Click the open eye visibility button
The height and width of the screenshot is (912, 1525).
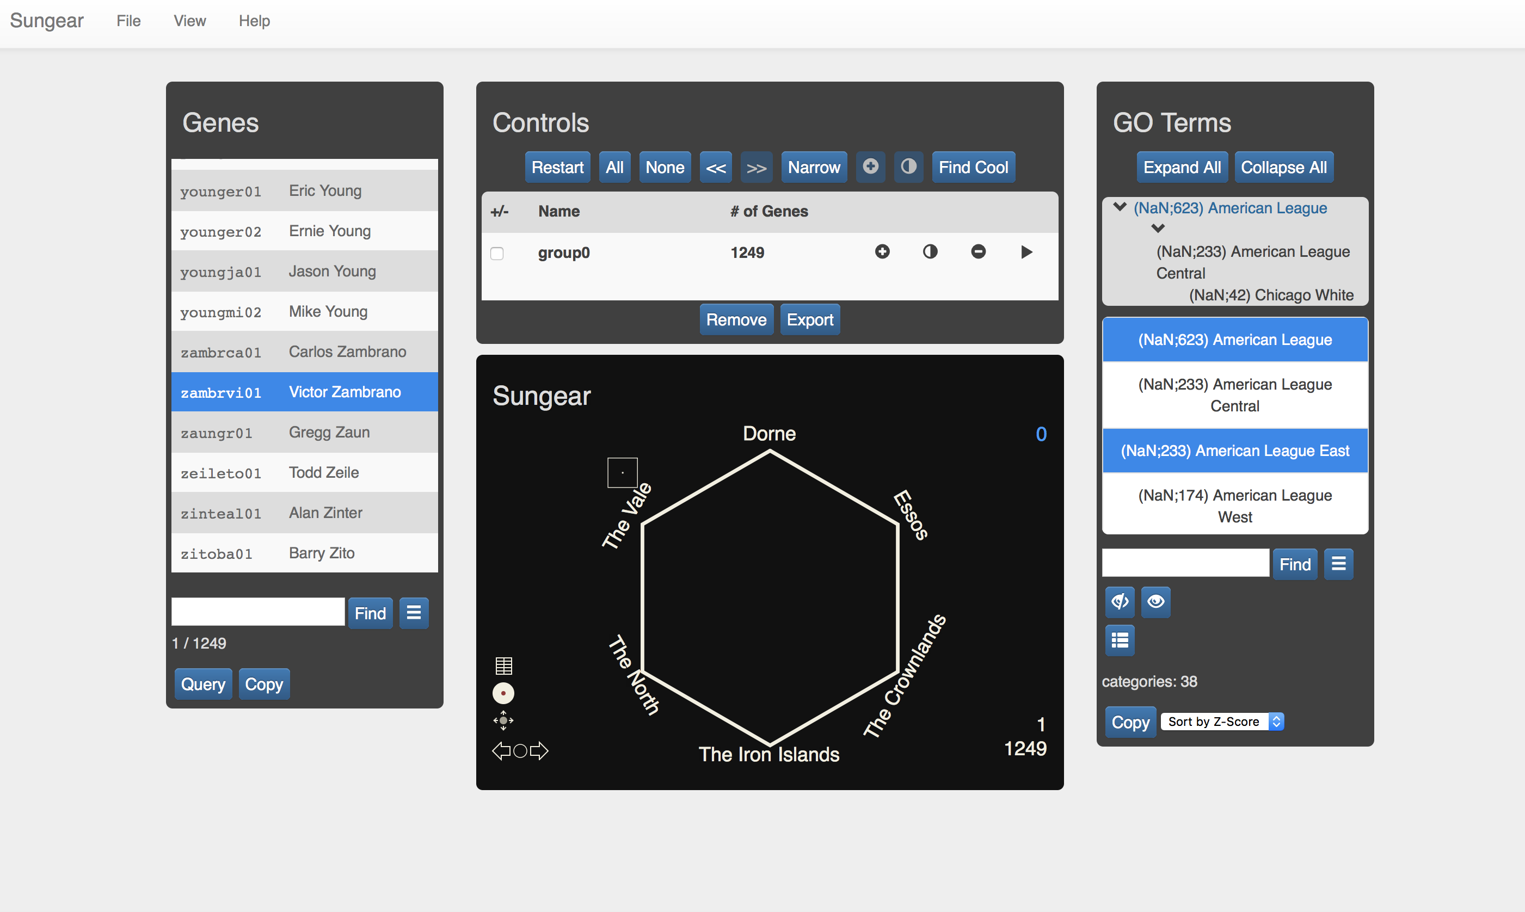[1155, 601]
